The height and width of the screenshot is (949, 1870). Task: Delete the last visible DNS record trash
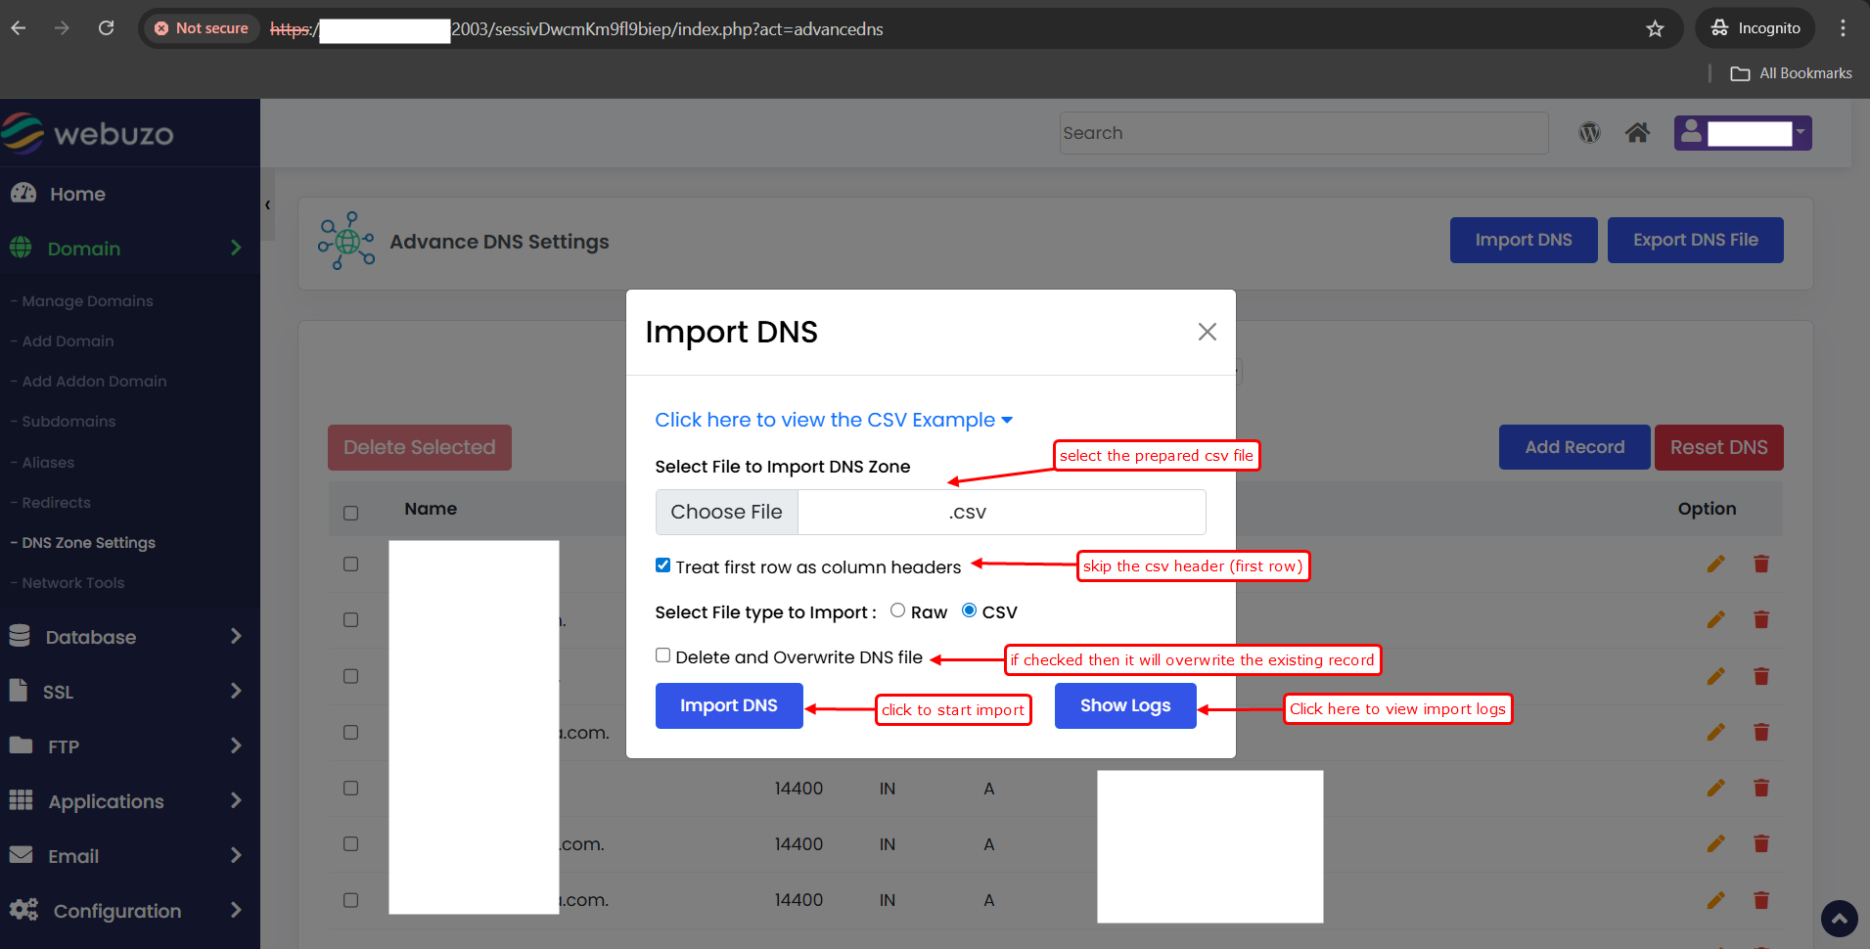pos(1761,900)
